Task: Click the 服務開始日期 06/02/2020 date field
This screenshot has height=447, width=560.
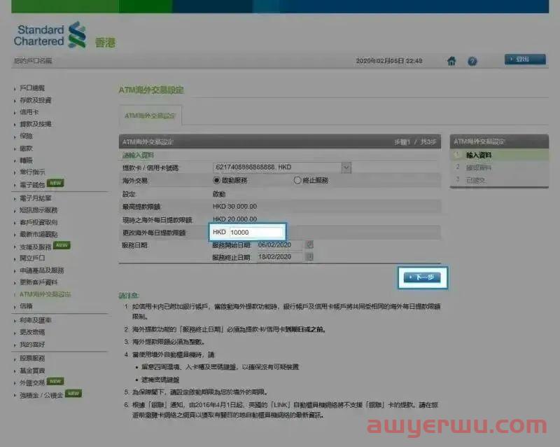Action: coord(279,245)
